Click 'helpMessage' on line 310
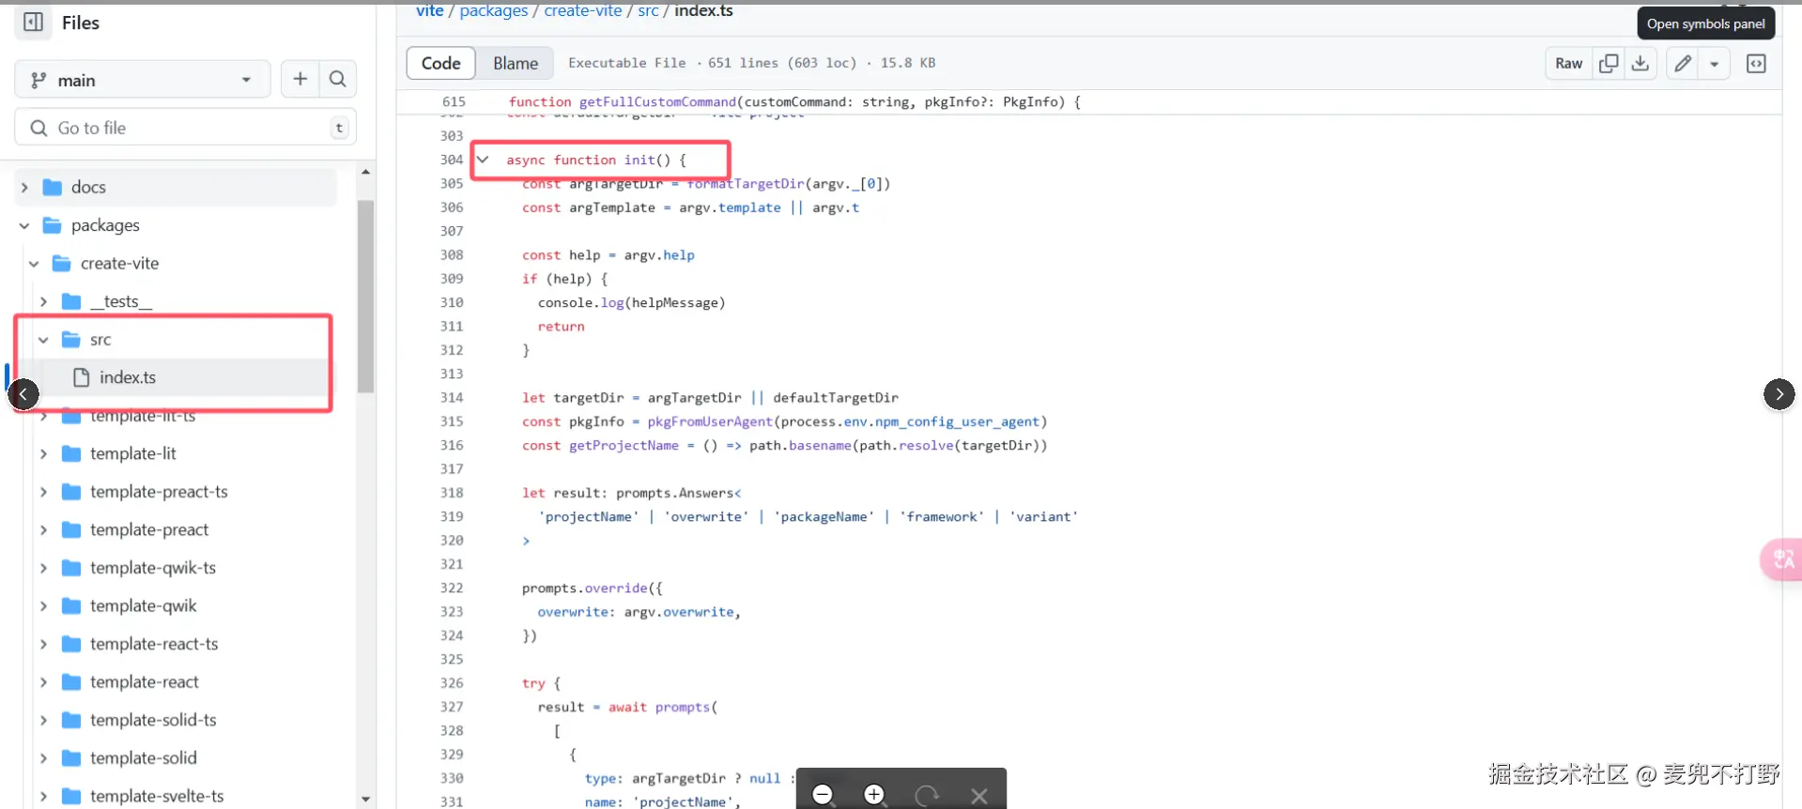1802x809 pixels. pos(675,302)
